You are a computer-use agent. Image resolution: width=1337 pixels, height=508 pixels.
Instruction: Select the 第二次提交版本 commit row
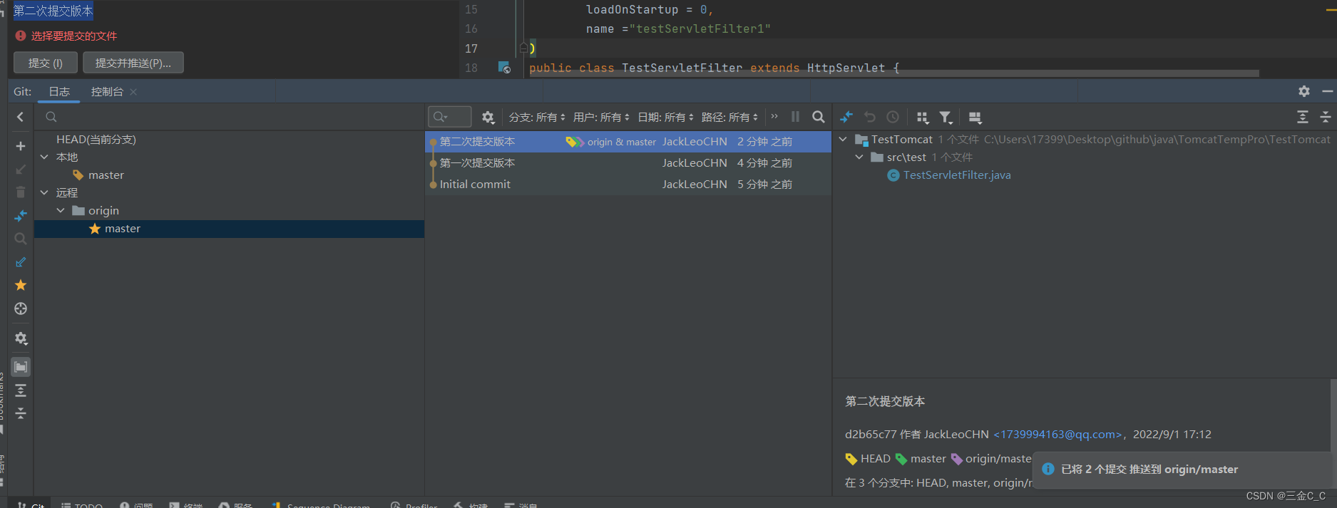pyautogui.click(x=628, y=142)
